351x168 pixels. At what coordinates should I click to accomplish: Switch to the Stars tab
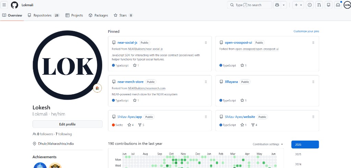(123, 15)
